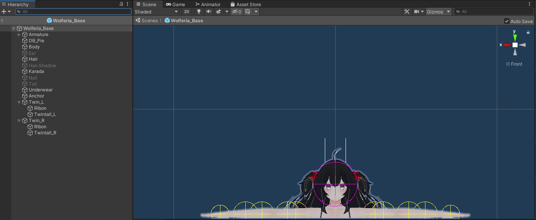The width and height of the screenshot is (536, 220).
Task: Collapse the Wolferia_Base root object
Action: click(x=13, y=28)
